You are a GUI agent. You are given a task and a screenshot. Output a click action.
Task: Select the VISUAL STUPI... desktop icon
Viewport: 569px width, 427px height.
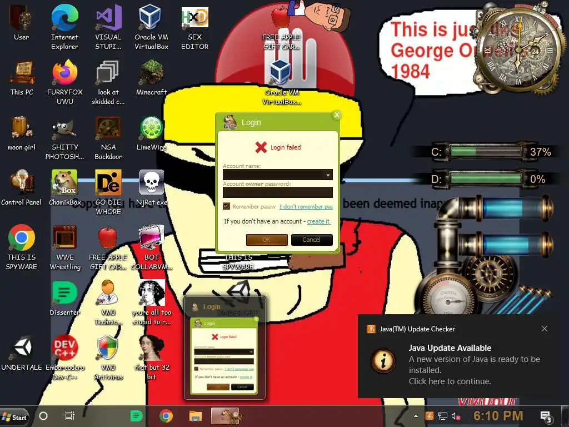point(108,27)
